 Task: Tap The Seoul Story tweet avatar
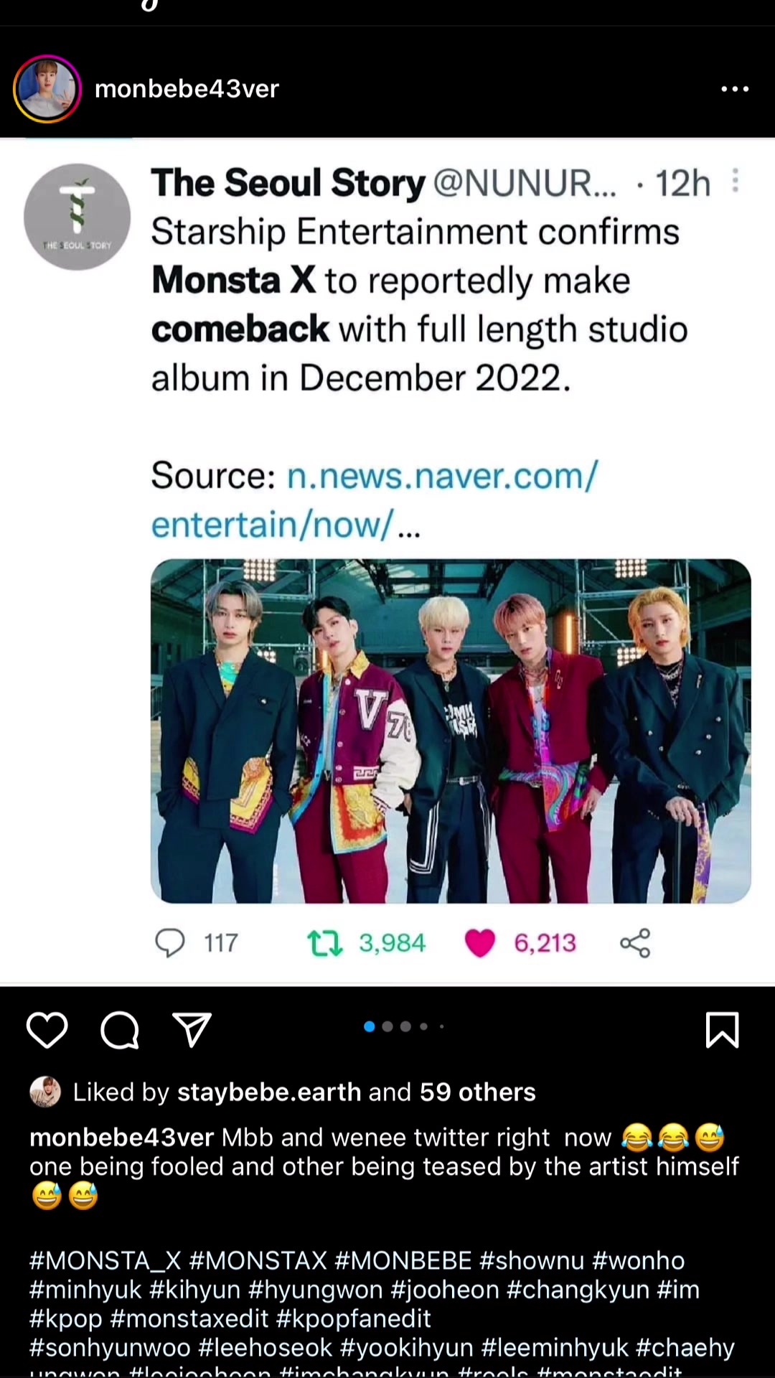77,217
